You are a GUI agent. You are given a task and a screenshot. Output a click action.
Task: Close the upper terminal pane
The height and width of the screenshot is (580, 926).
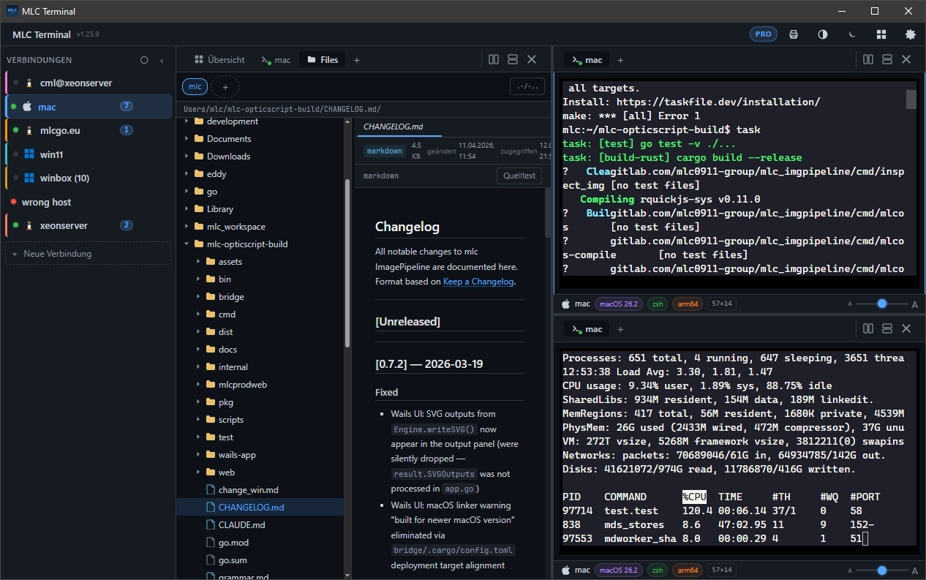[906, 60]
